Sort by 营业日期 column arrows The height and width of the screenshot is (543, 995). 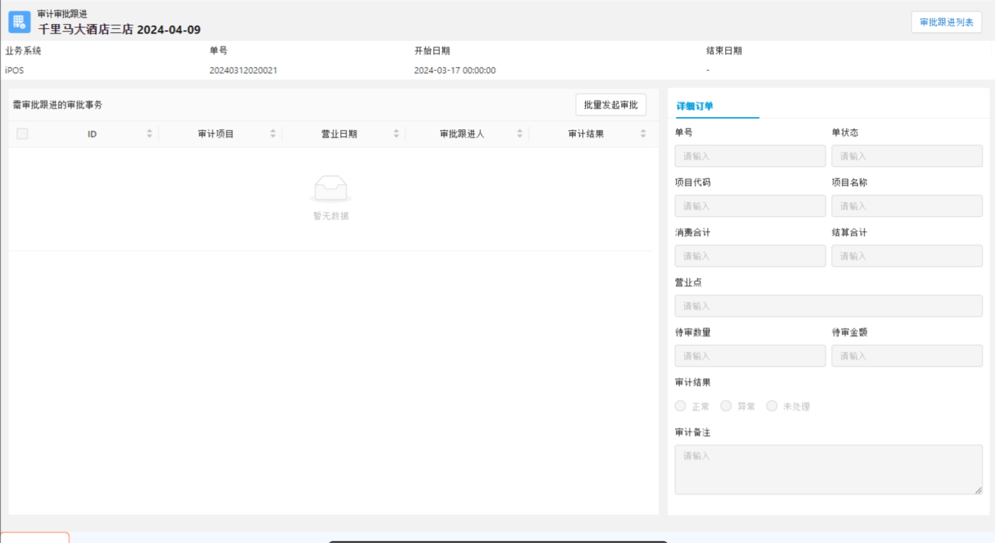[x=396, y=134]
